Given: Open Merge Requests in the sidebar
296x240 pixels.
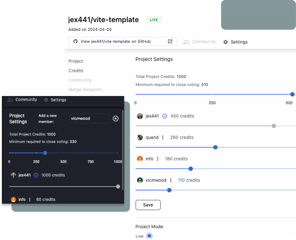Looking at the screenshot, I should (85, 90).
